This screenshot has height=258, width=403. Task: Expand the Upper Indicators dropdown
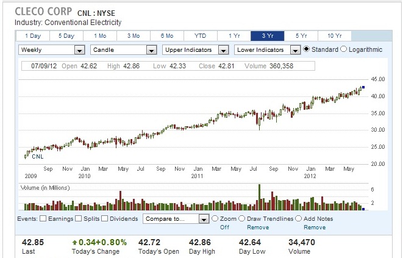coord(196,49)
